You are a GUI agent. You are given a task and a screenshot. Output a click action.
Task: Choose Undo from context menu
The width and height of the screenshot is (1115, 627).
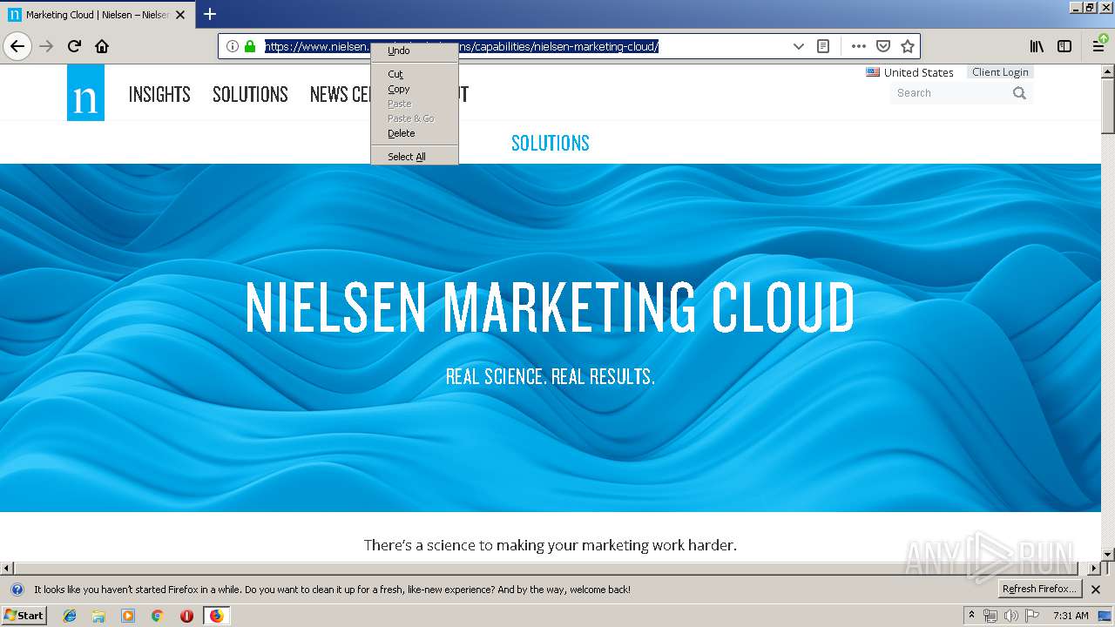tap(415, 51)
